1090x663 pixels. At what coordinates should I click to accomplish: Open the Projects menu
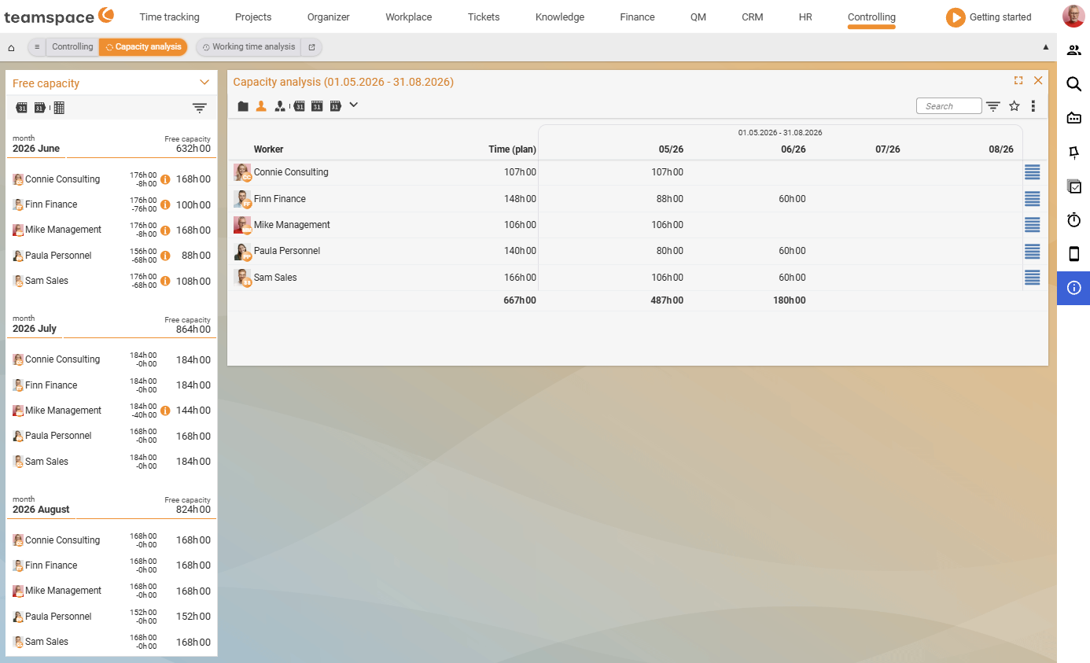click(x=253, y=17)
